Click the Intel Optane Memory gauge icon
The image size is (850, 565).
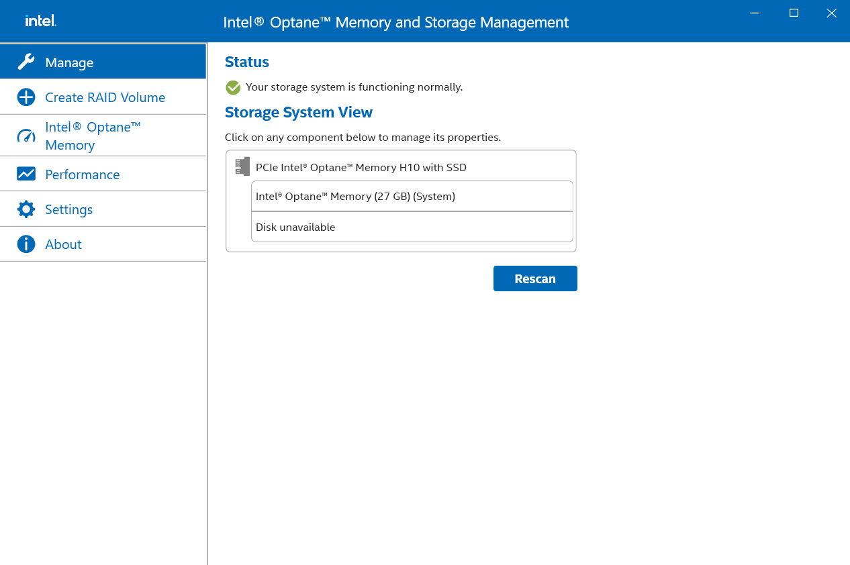(x=26, y=135)
